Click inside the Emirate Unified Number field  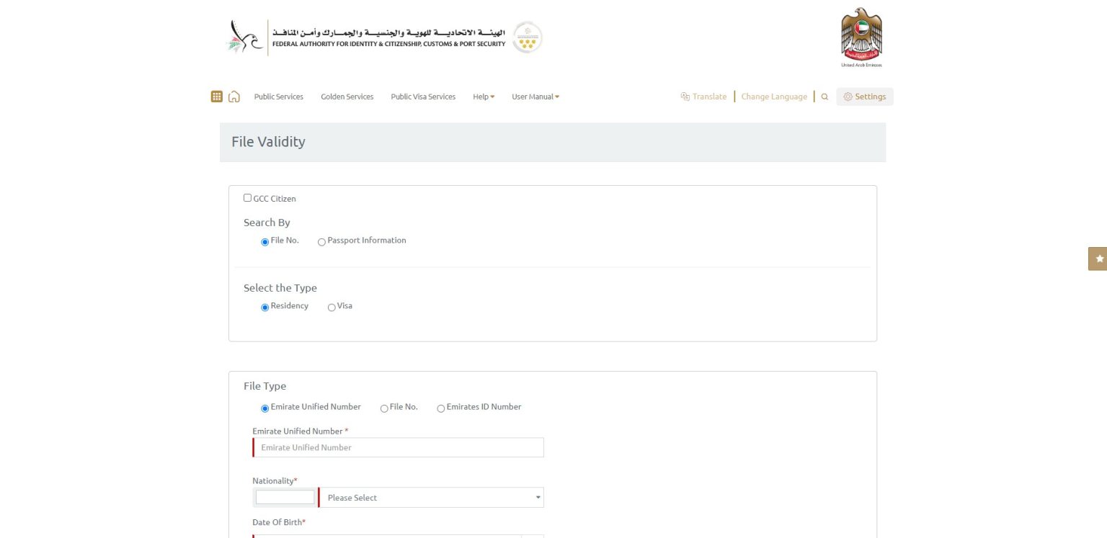[x=398, y=447]
